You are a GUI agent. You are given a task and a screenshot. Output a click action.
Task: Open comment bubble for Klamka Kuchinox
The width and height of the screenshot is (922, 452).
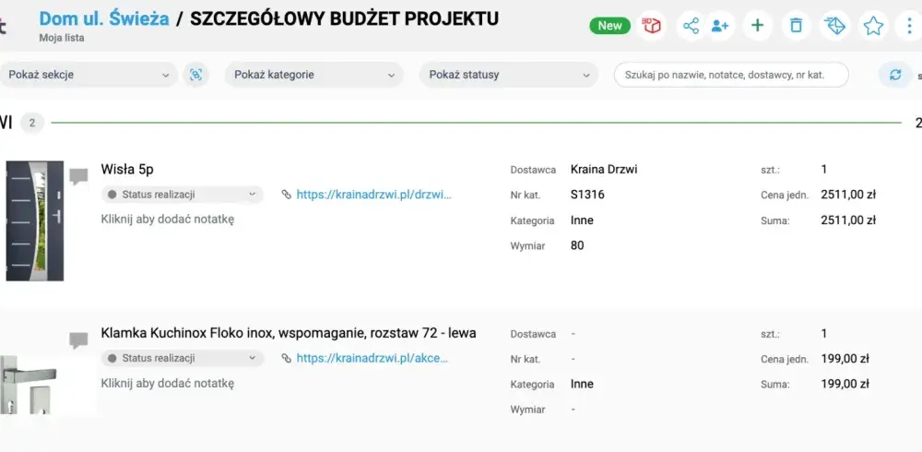tap(78, 340)
